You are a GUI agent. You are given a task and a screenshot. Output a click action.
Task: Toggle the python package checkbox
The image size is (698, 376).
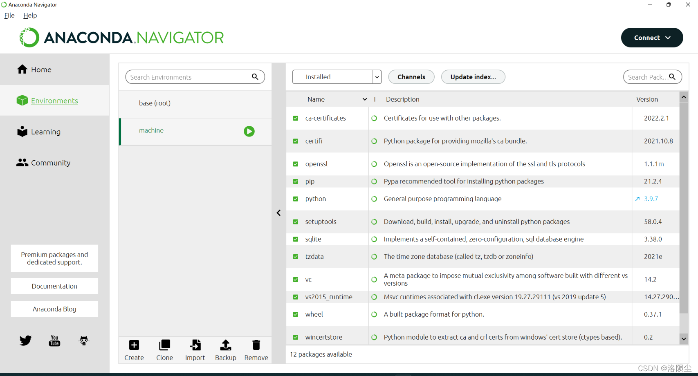click(296, 199)
